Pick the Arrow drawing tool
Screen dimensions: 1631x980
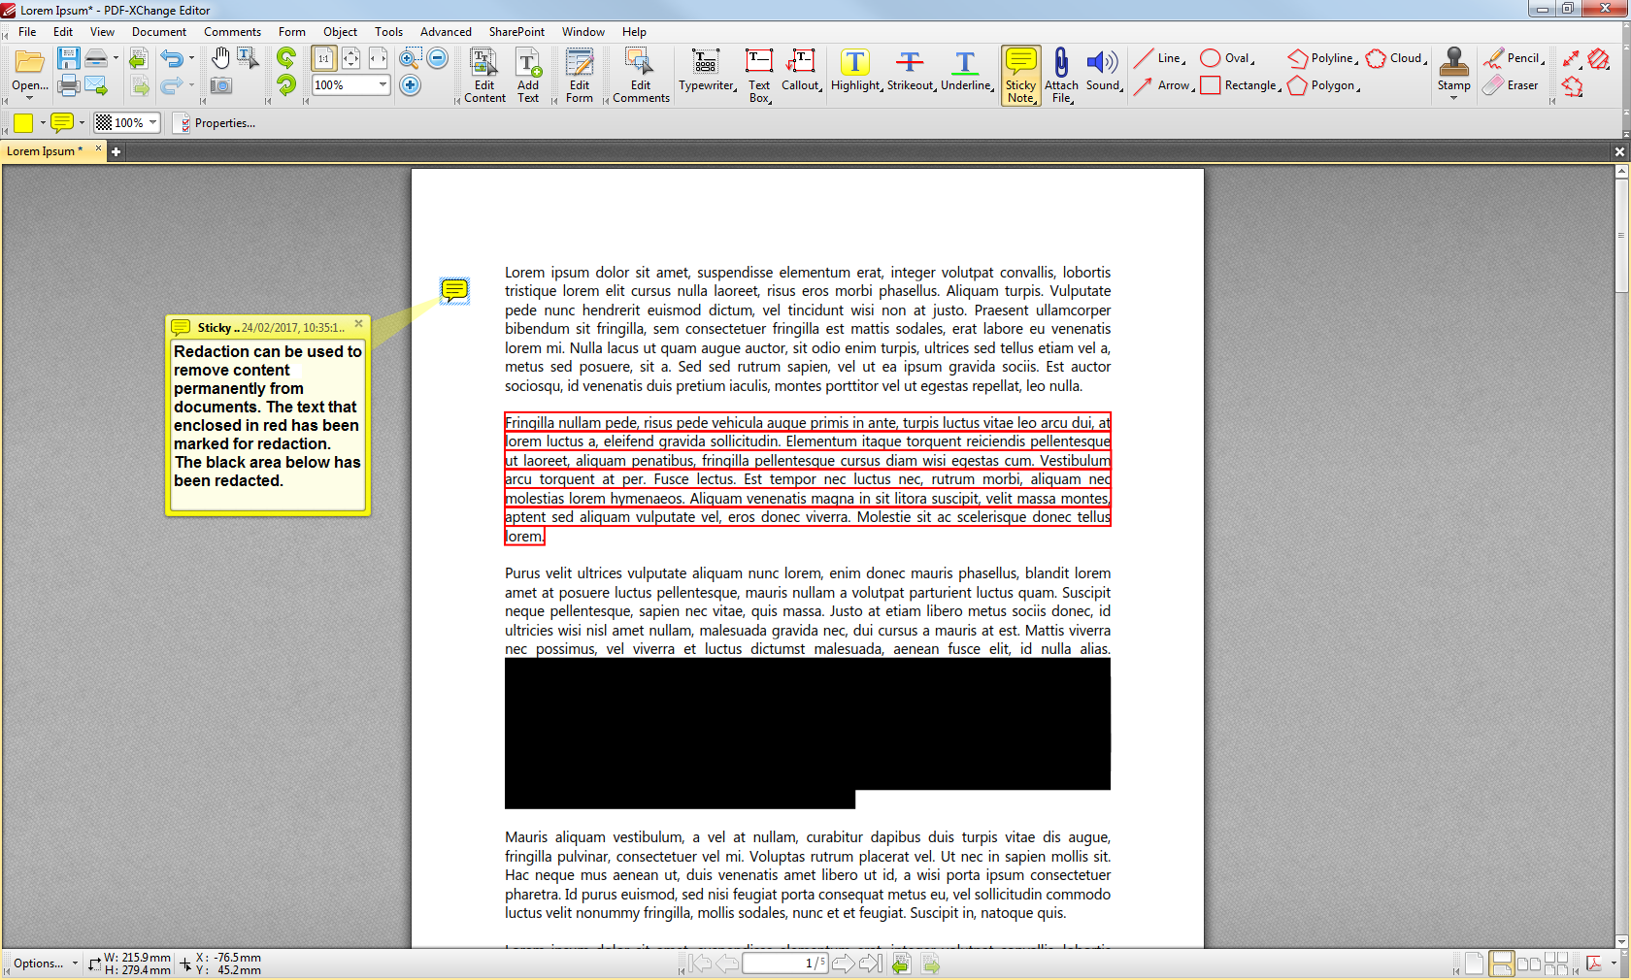point(1163,85)
